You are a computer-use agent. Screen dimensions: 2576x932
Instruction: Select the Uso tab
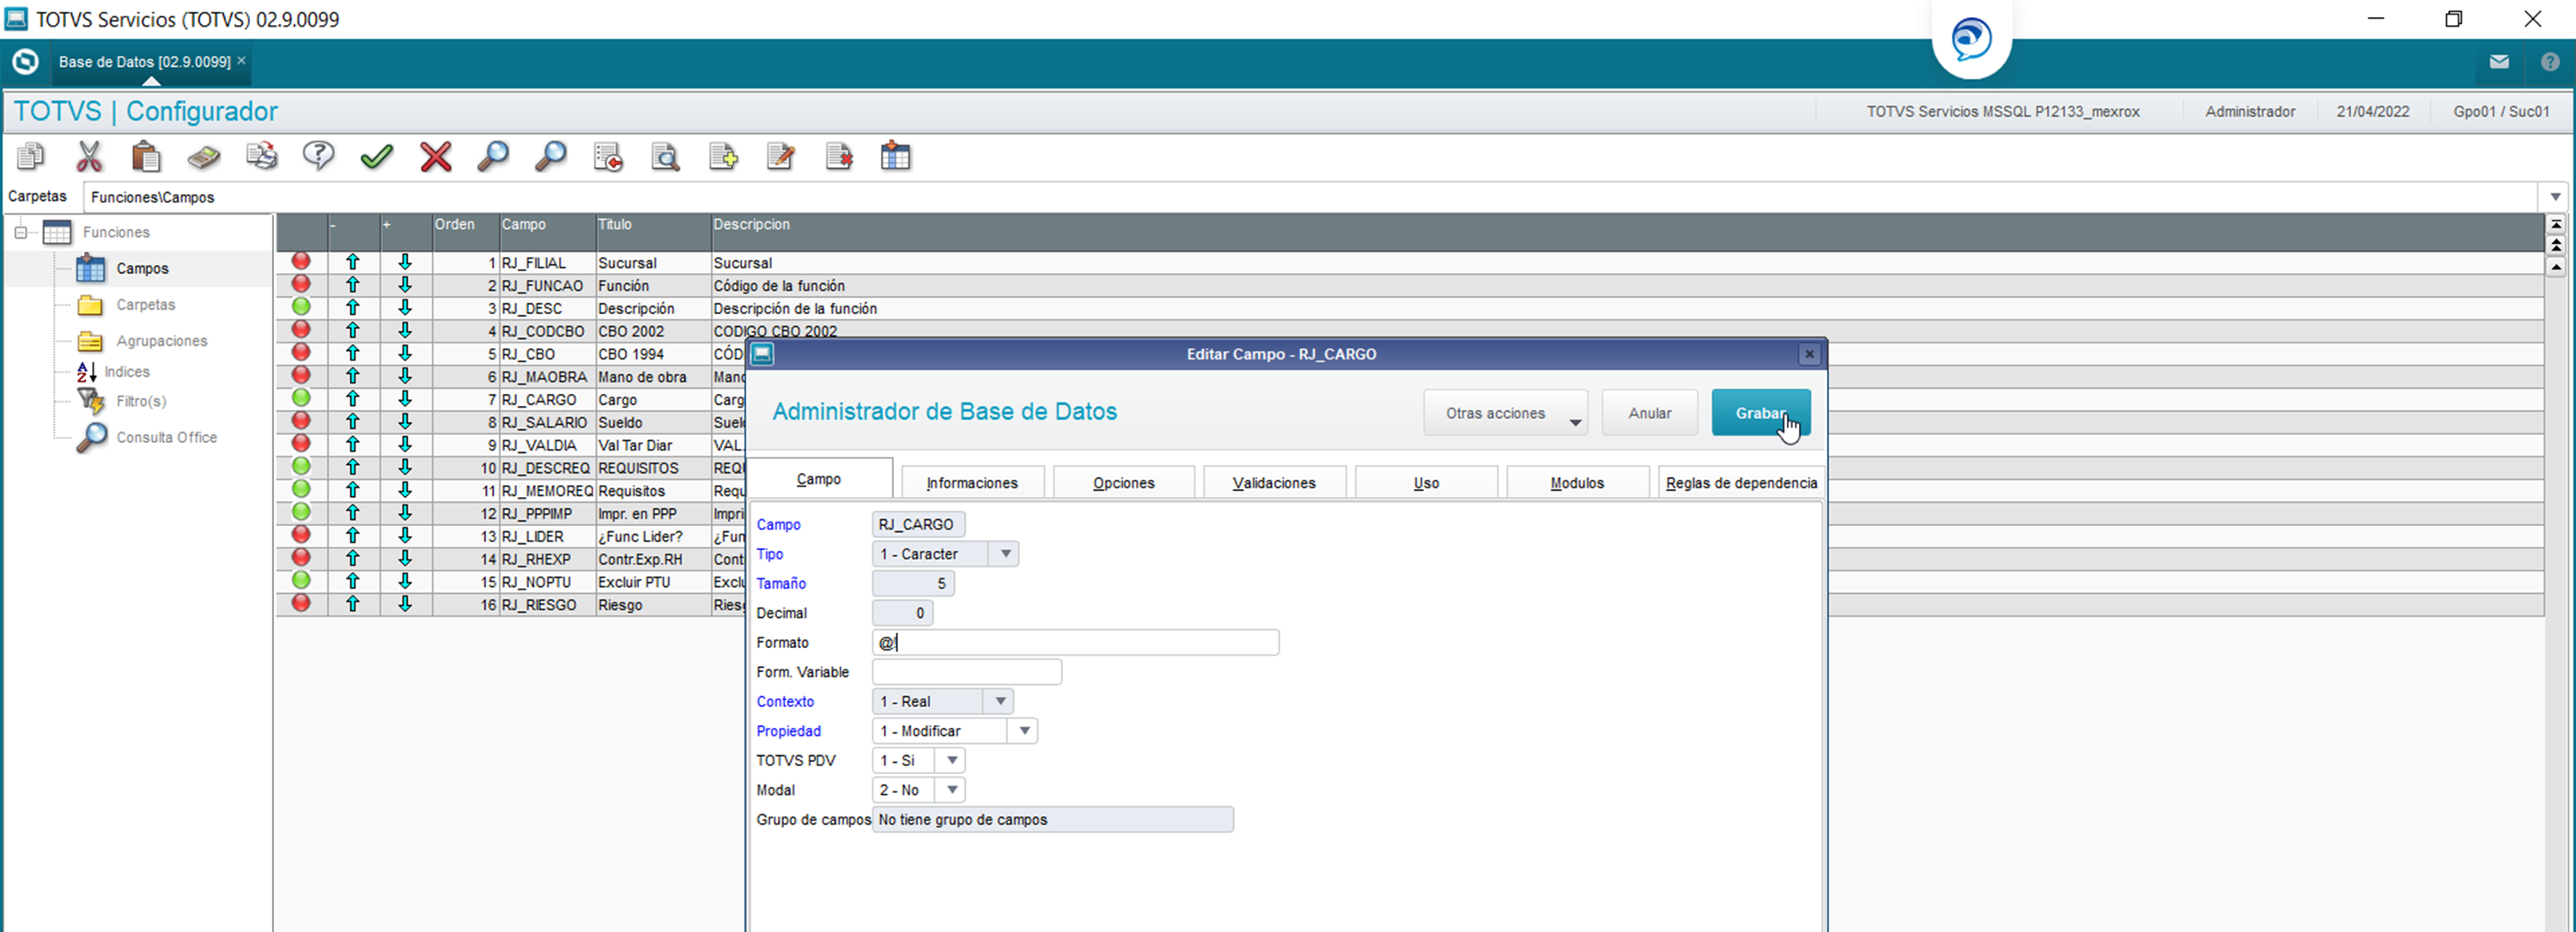(x=1427, y=482)
